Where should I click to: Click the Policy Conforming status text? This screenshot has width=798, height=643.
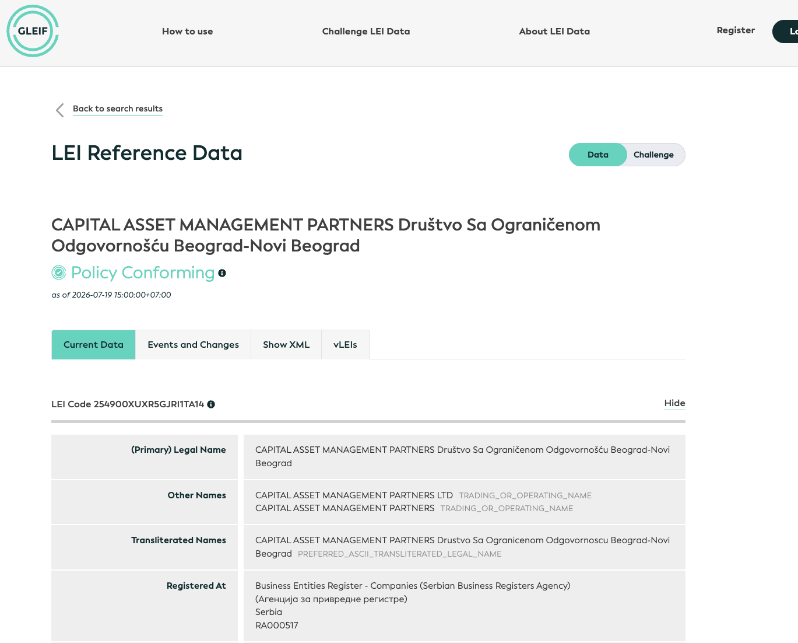(x=143, y=272)
